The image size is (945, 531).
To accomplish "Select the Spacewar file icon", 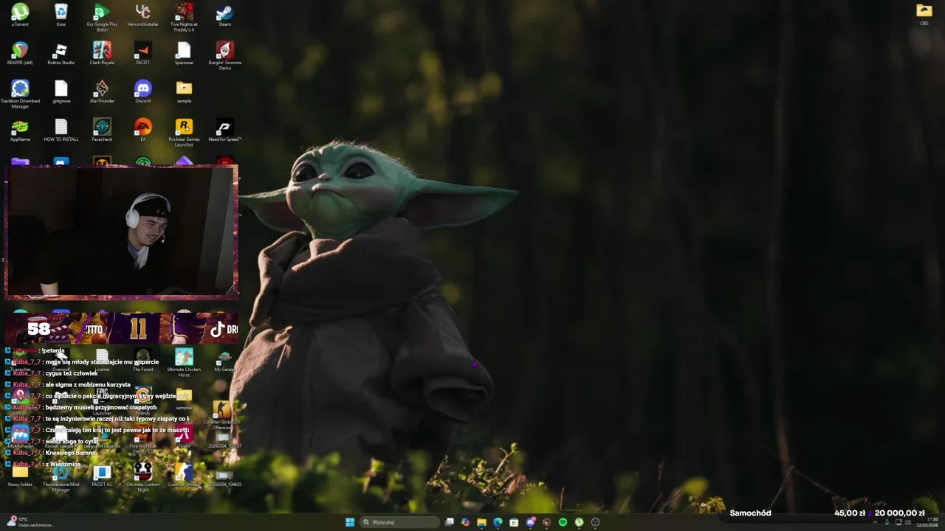I will coord(184,53).
